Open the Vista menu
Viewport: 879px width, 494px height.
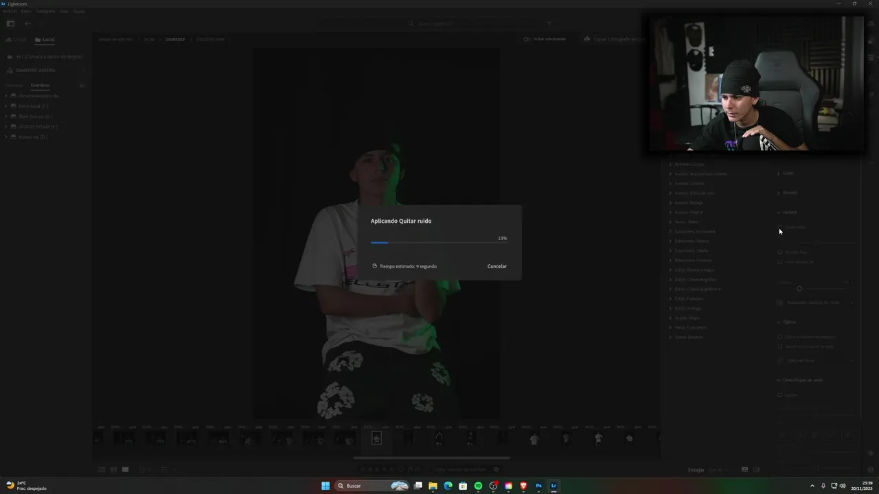(64, 12)
